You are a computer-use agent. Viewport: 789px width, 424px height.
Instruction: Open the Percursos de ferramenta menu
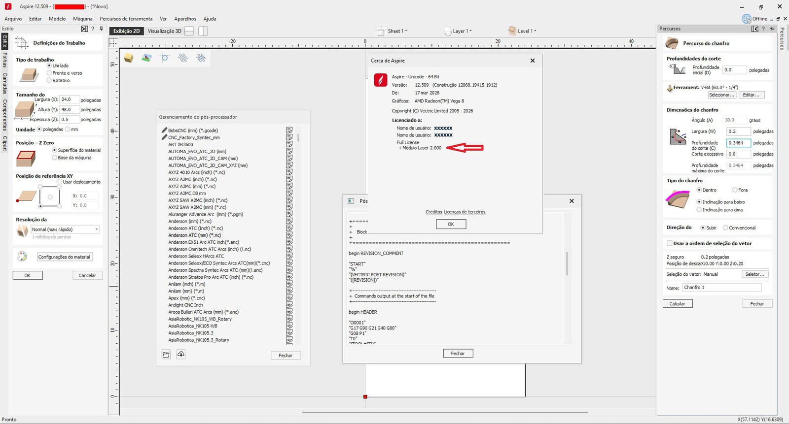(126, 19)
